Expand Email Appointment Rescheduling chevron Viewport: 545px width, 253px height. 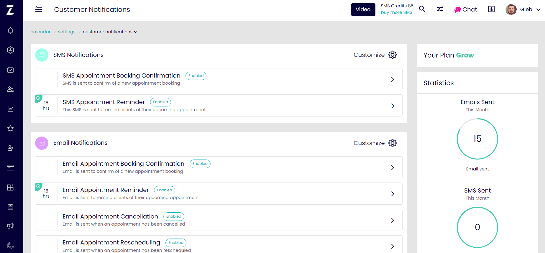pyautogui.click(x=393, y=246)
